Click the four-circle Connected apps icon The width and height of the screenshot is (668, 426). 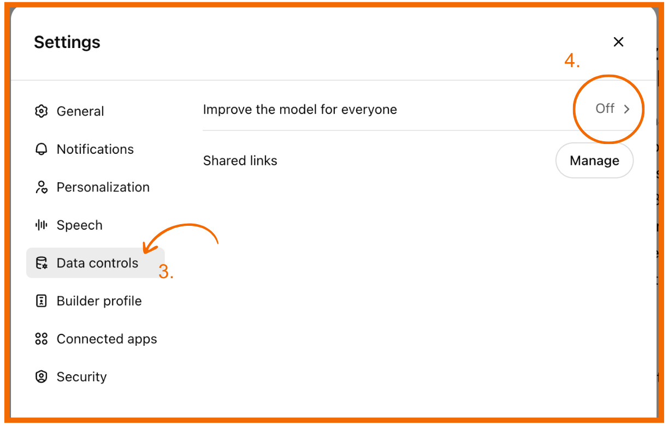(x=41, y=339)
